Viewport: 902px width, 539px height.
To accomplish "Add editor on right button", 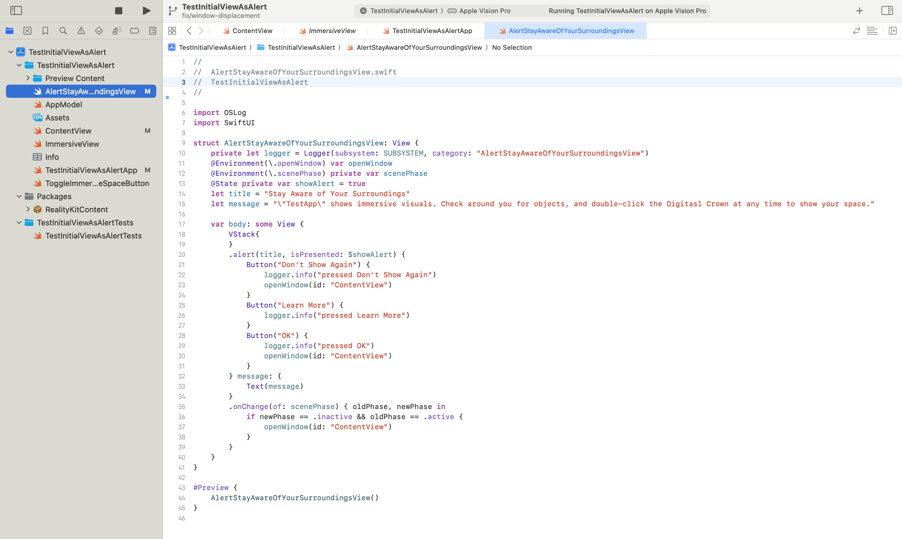I will click(892, 31).
